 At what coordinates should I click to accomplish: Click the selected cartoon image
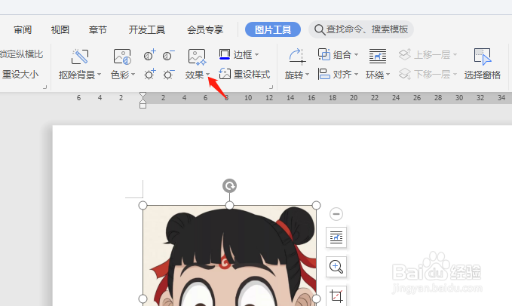[x=229, y=256]
